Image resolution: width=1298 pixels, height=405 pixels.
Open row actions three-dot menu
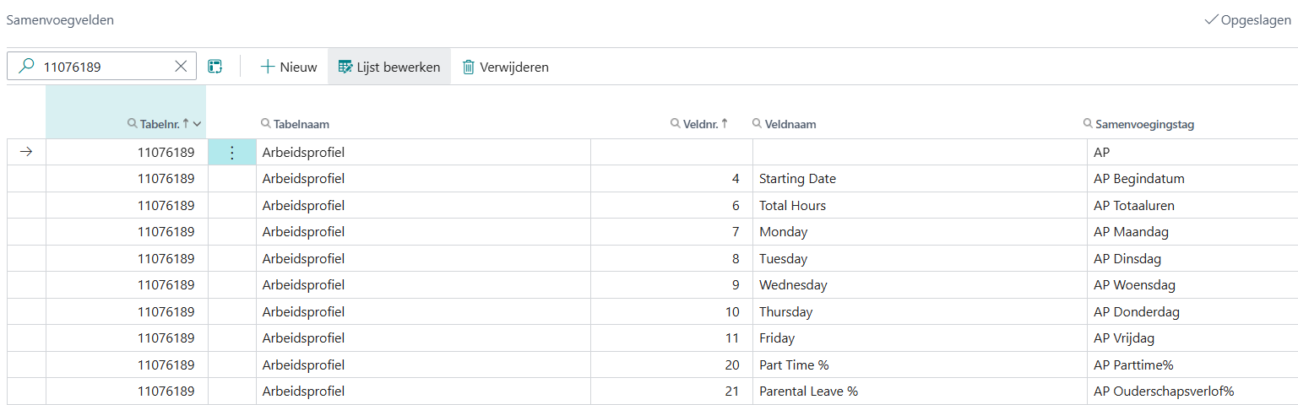coord(232,153)
